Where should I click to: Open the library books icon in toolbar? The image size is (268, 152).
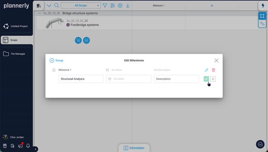[39, 6]
